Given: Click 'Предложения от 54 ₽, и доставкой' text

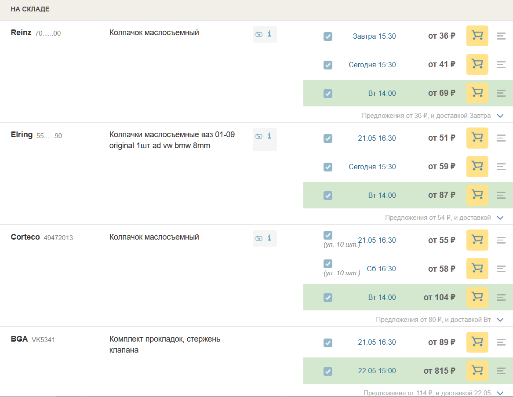Looking at the screenshot, I should 438,218.
